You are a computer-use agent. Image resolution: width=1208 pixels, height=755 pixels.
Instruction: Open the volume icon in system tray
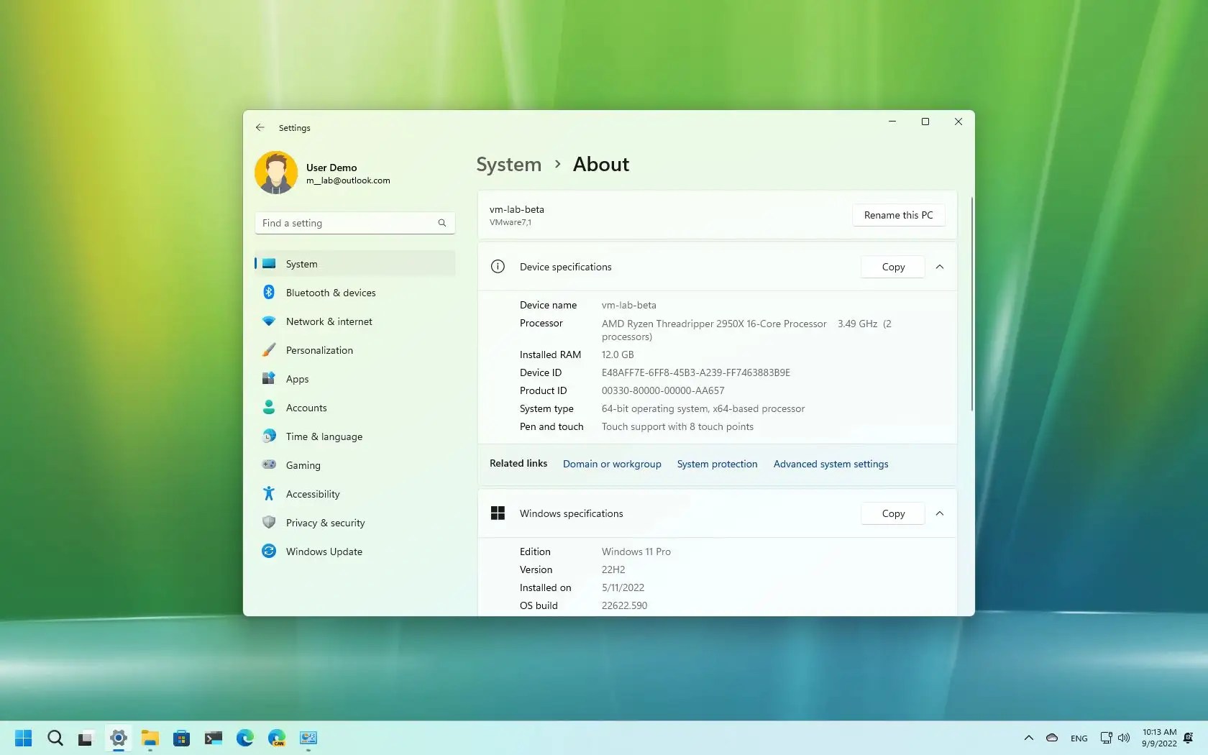click(x=1124, y=738)
